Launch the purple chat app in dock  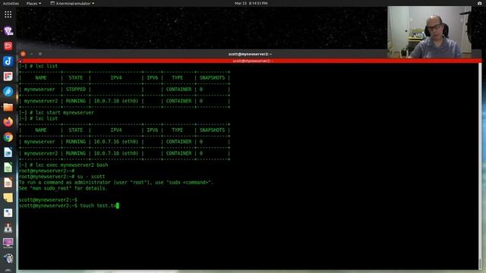tap(8, 30)
